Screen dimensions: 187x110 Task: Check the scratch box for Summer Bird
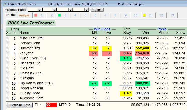(8, 48)
